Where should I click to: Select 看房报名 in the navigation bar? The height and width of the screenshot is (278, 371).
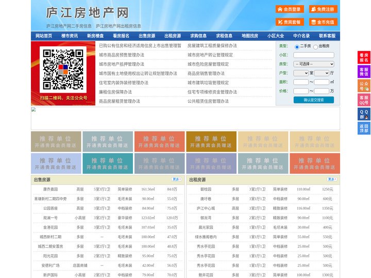click(x=121, y=36)
